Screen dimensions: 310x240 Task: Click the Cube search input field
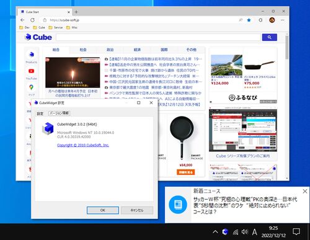(158, 37)
